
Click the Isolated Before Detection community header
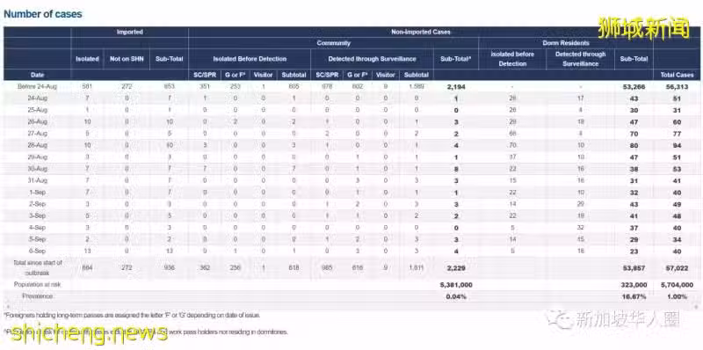pyautogui.click(x=250, y=59)
